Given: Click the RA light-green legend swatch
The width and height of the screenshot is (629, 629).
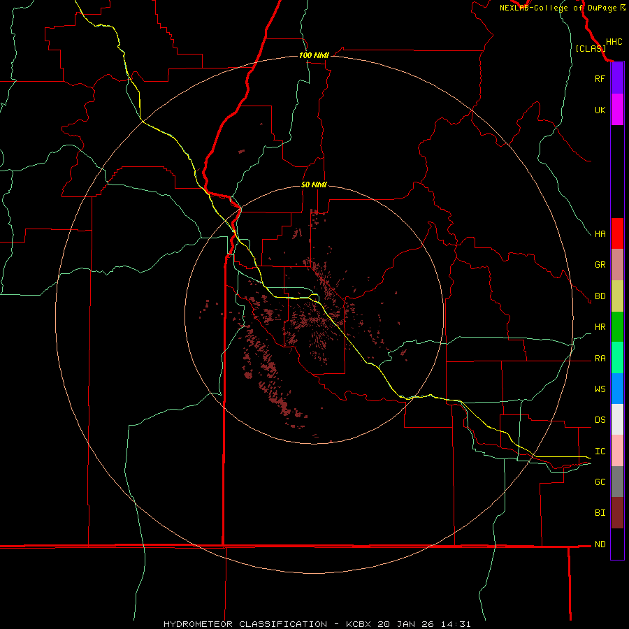Looking at the screenshot, I should click(x=617, y=358).
